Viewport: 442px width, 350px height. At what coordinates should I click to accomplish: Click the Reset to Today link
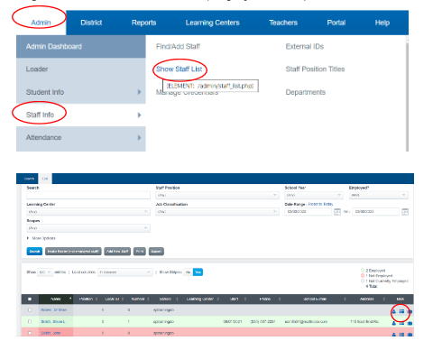320,204
